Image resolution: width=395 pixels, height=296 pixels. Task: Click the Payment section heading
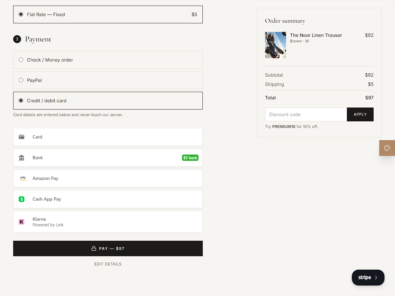click(x=38, y=39)
